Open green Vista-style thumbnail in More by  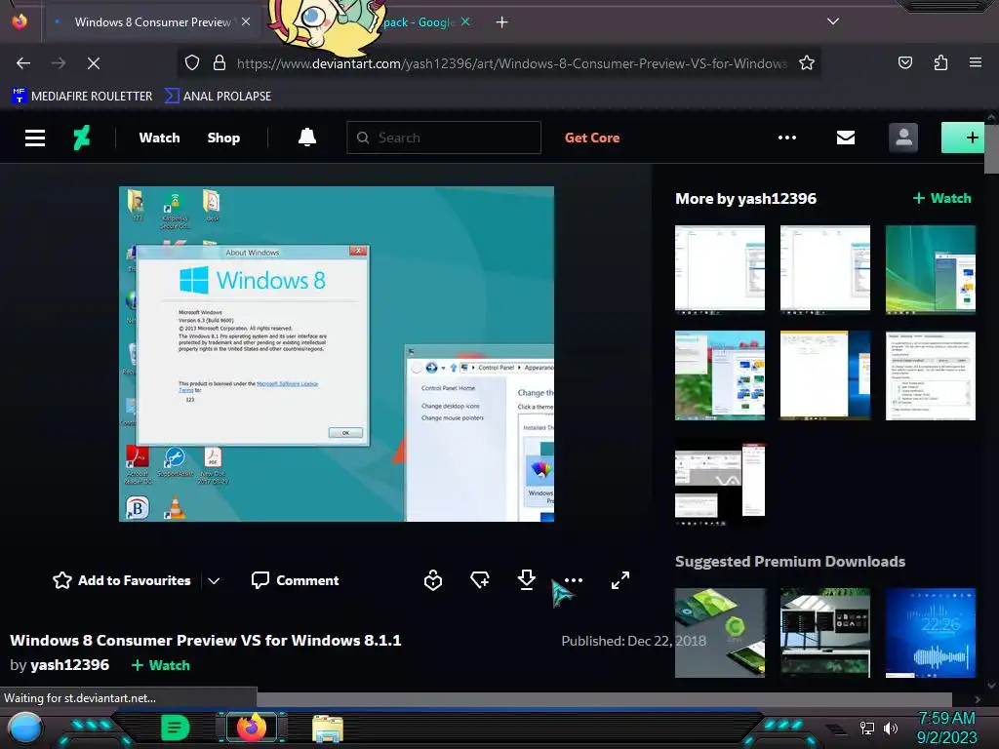(x=930, y=269)
